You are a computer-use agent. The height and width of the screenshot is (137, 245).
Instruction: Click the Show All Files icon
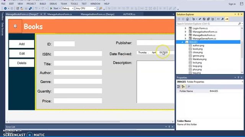213,19
